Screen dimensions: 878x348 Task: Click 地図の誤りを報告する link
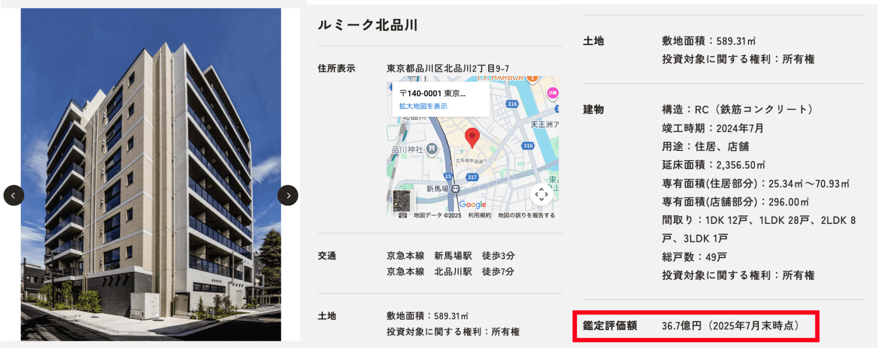point(526,215)
